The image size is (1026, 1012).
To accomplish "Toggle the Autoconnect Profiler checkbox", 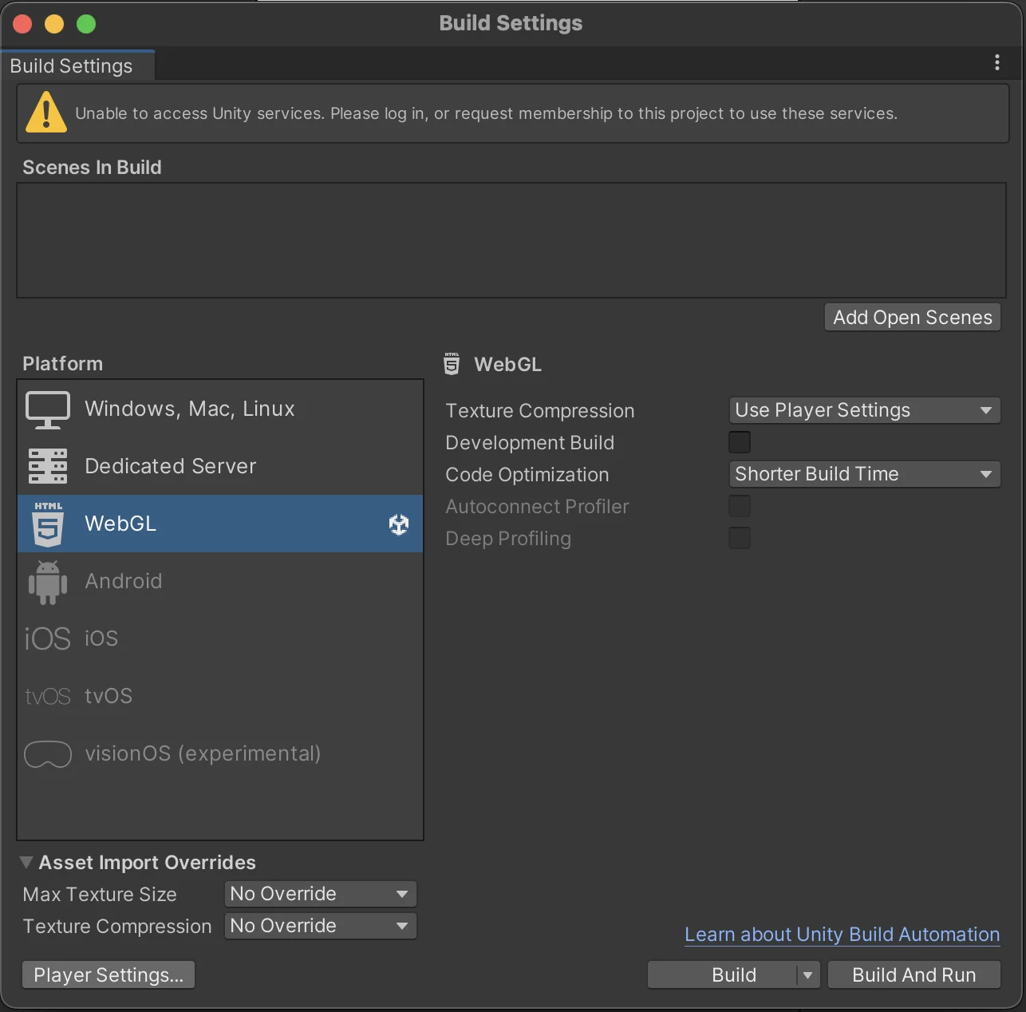I will click(740, 506).
